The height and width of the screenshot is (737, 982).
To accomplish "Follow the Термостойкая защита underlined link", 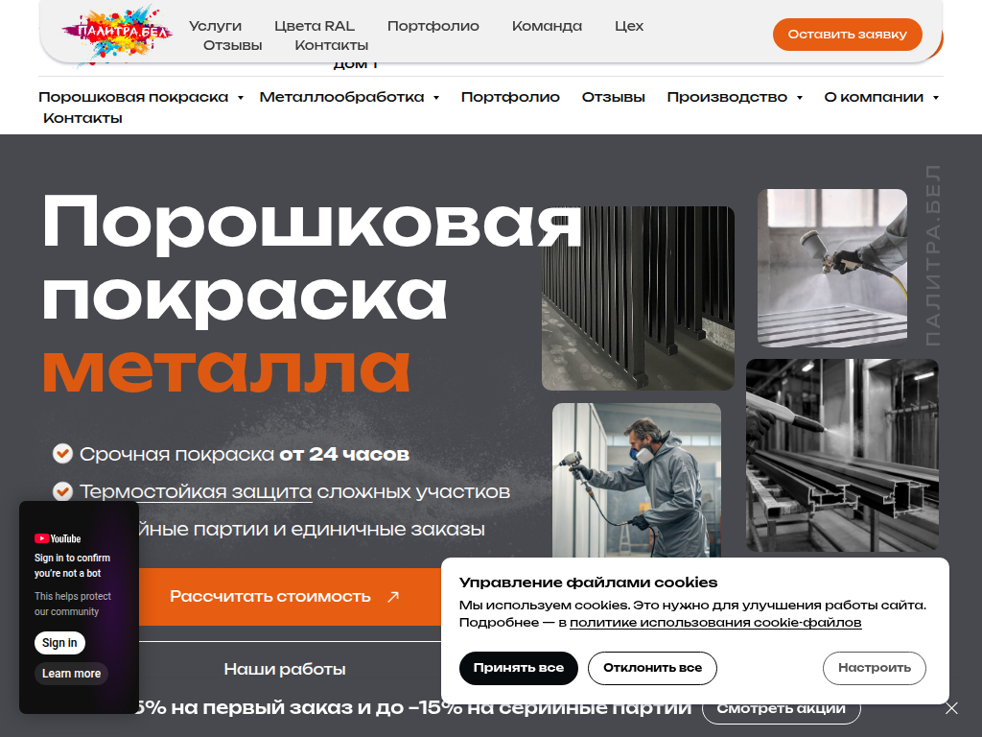I will tap(196, 492).
